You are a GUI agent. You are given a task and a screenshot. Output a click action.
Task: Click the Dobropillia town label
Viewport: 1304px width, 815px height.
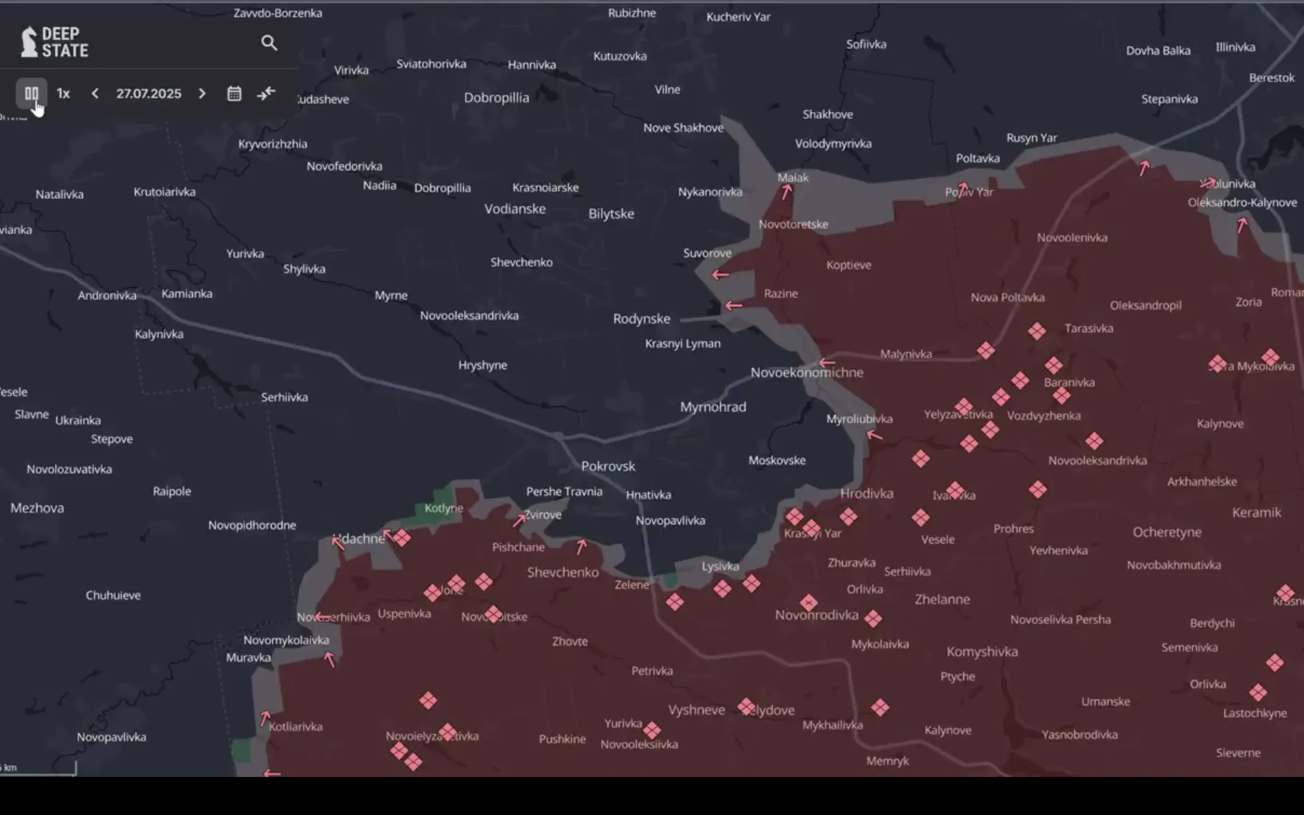(496, 97)
